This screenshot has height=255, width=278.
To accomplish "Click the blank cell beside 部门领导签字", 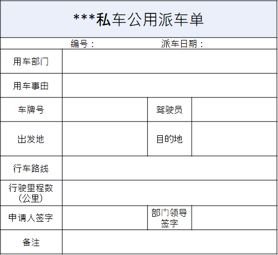I will pos(235,218).
